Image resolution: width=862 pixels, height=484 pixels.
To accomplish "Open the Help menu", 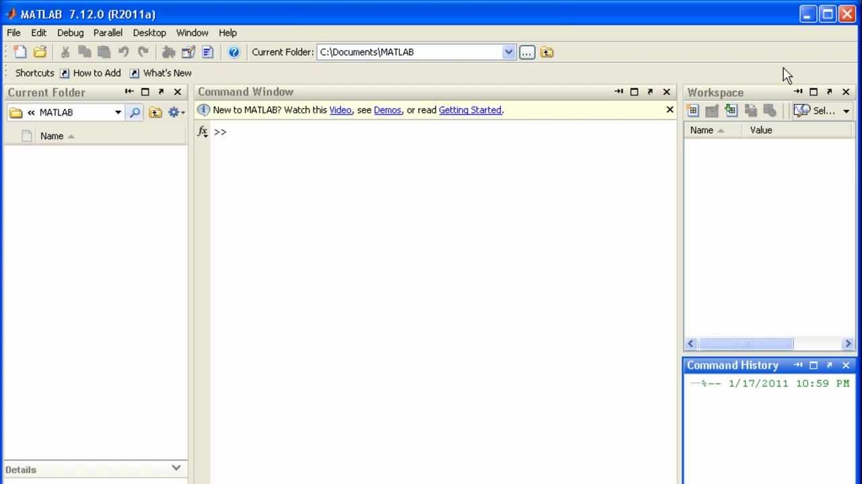I will (x=228, y=32).
